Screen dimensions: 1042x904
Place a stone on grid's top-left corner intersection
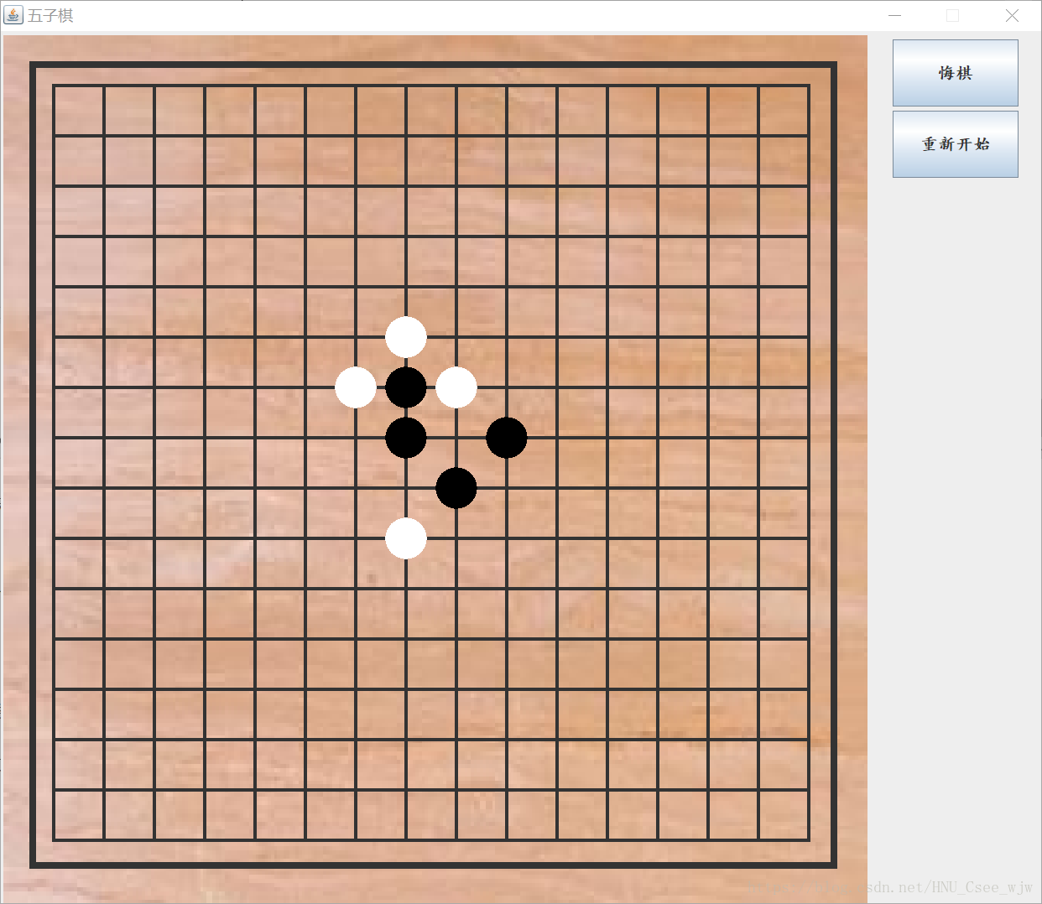point(54,86)
